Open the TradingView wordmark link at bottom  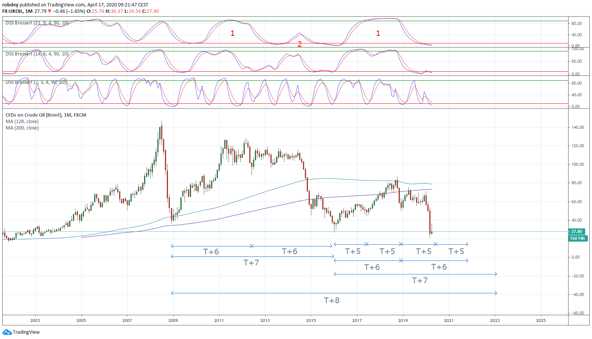pyautogui.click(x=26, y=332)
